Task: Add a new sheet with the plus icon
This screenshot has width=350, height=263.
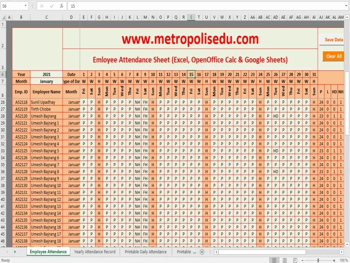Action: point(202,252)
